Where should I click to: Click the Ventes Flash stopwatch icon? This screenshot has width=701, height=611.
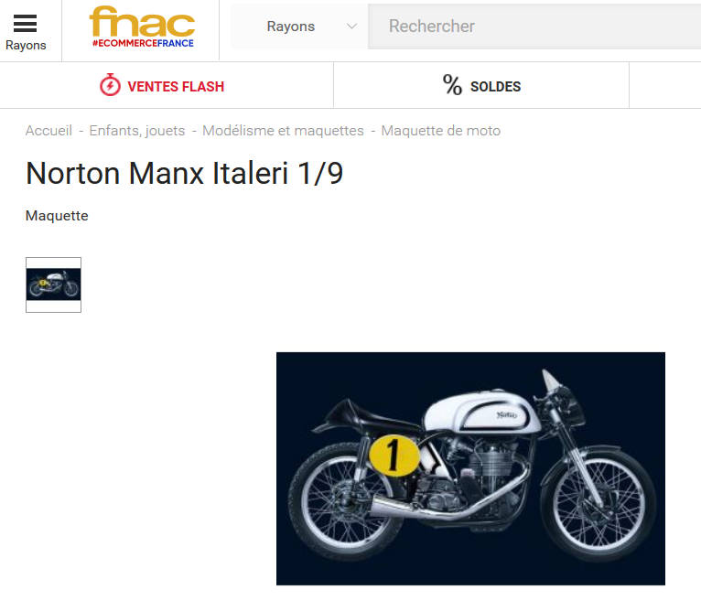click(110, 84)
